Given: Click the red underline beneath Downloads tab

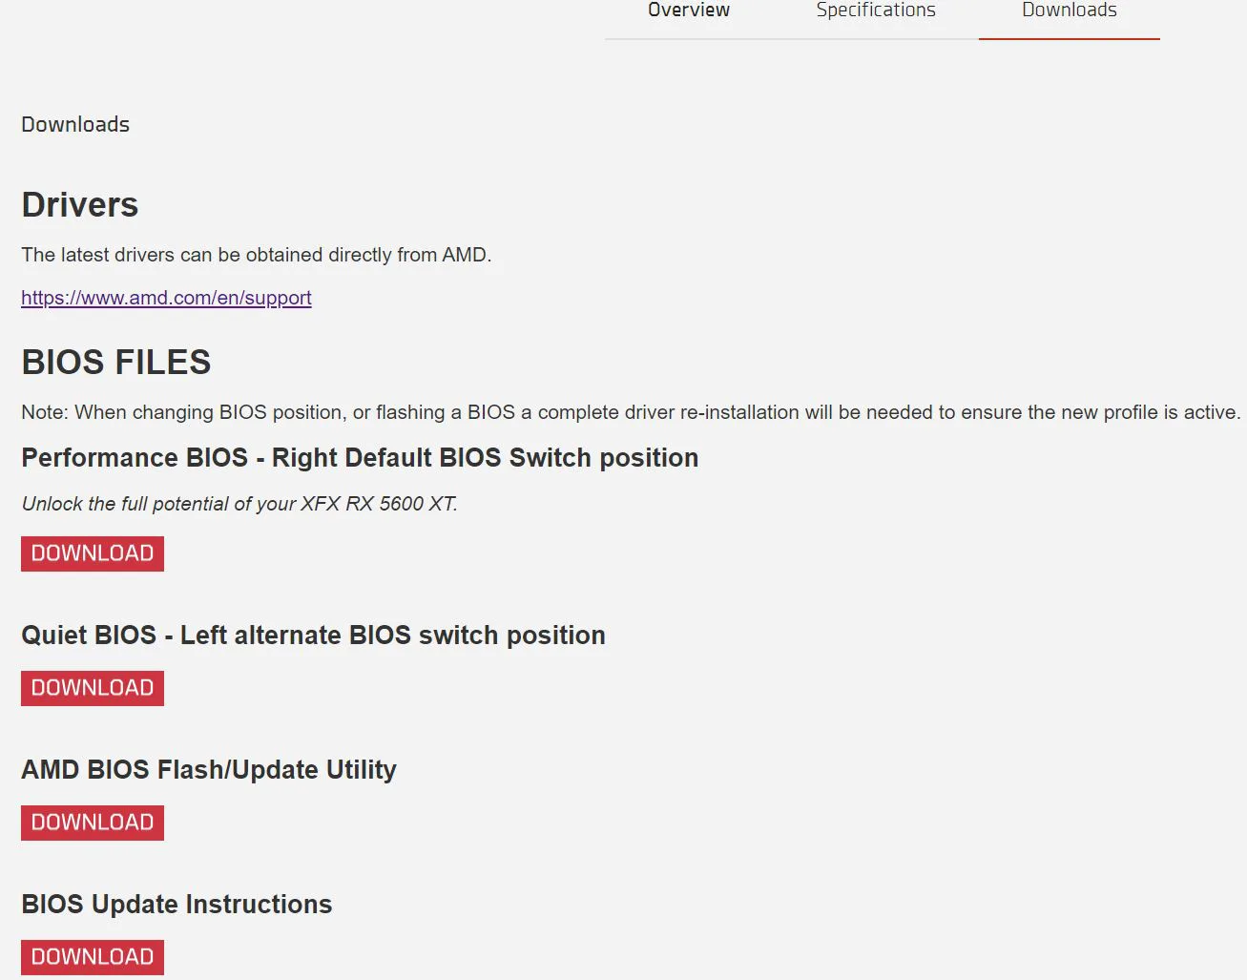Looking at the screenshot, I should pos(1070,39).
